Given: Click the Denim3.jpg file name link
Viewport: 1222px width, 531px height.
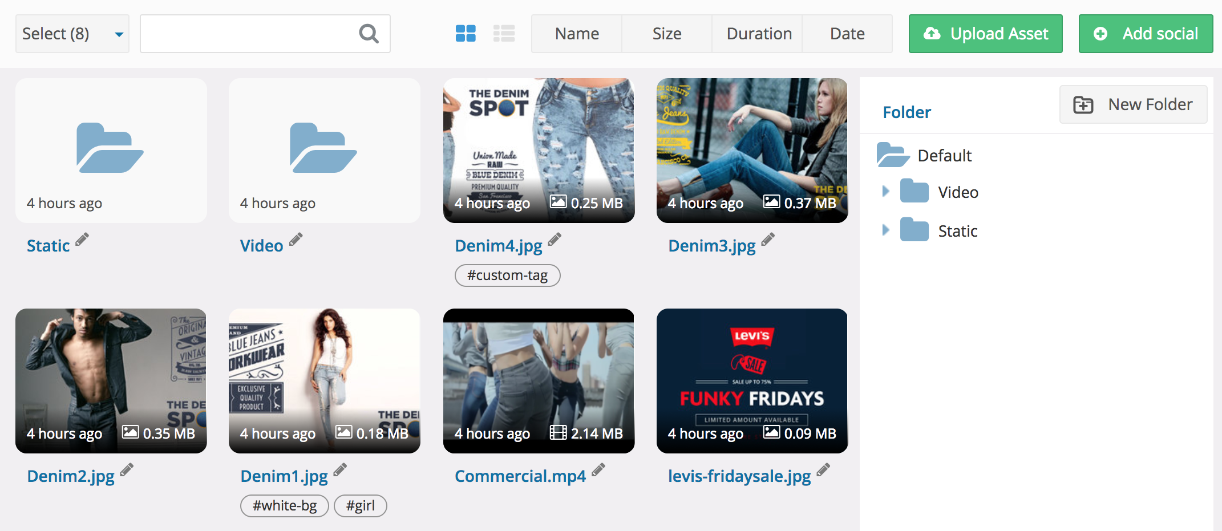Looking at the screenshot, I should (712, 246).
